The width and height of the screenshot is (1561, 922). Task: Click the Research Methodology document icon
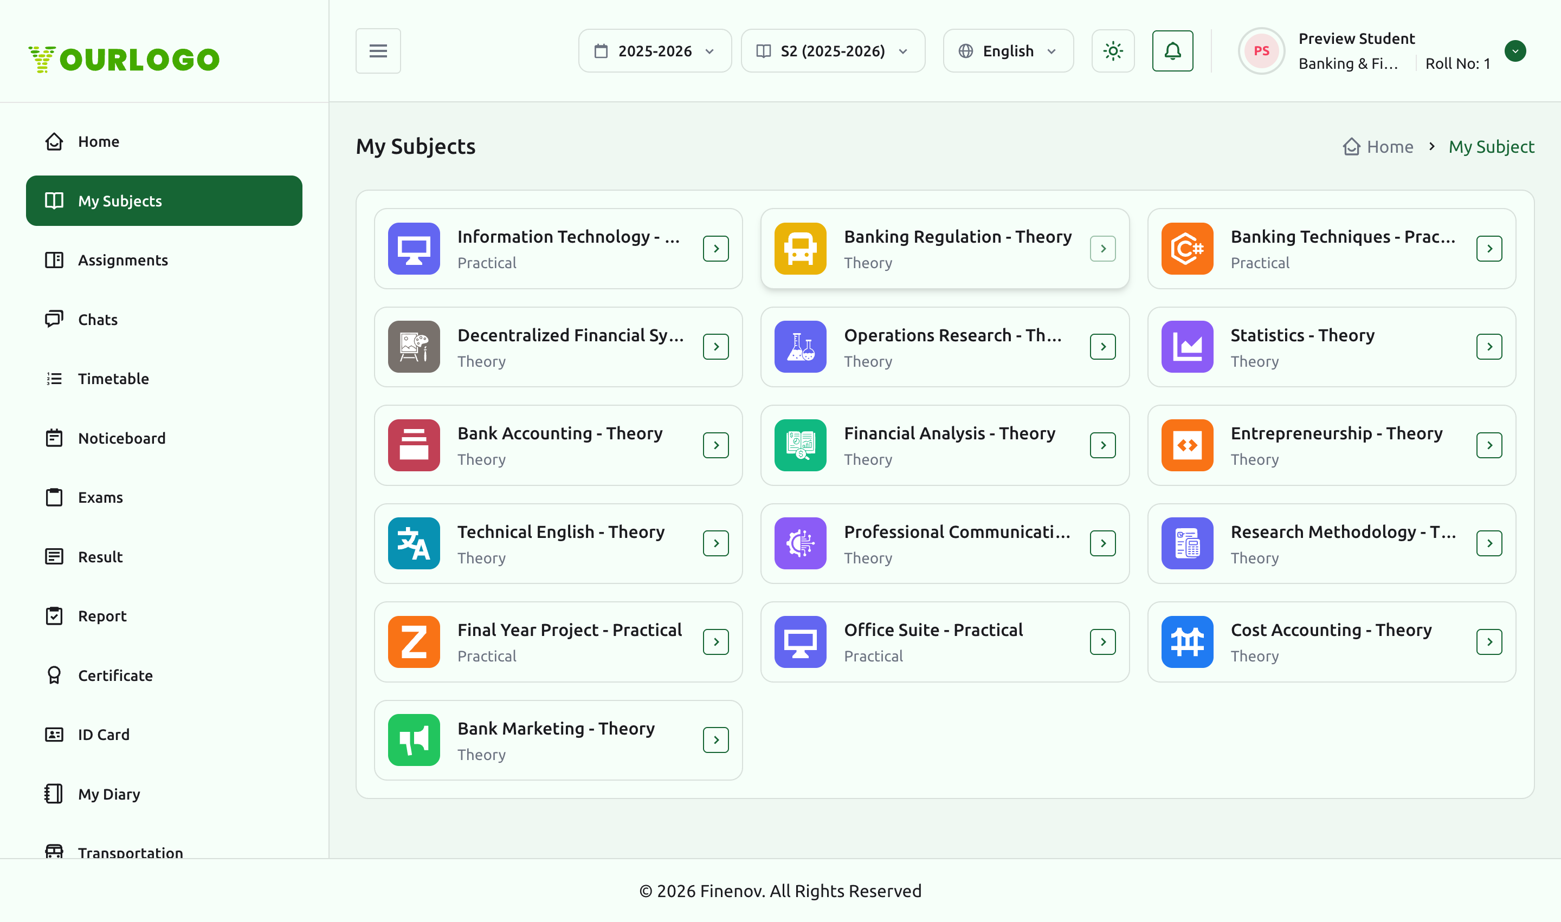[1187, 543]
